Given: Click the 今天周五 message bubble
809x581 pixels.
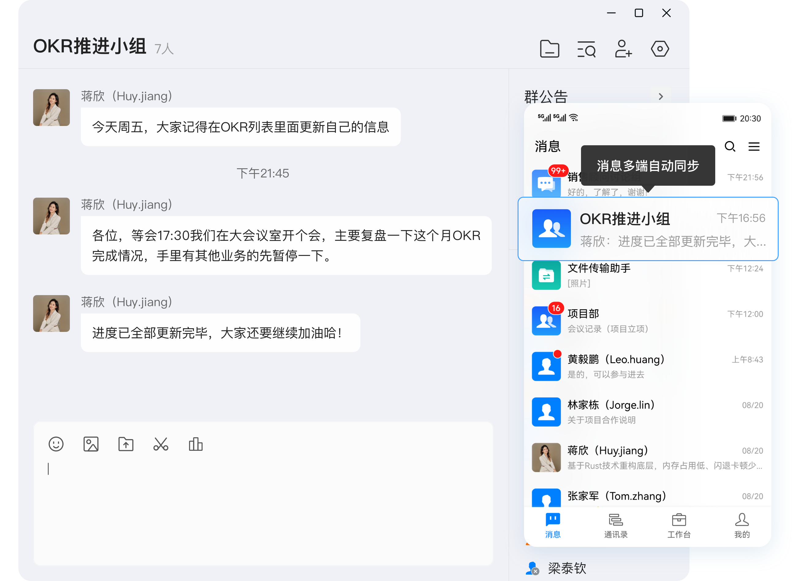Looking at the screenshot, I should (241, 127).
